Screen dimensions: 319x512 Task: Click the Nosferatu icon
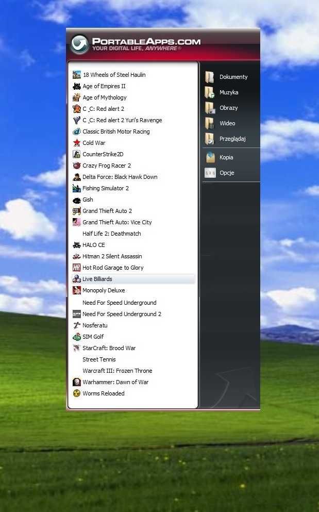tap(76, 325)
